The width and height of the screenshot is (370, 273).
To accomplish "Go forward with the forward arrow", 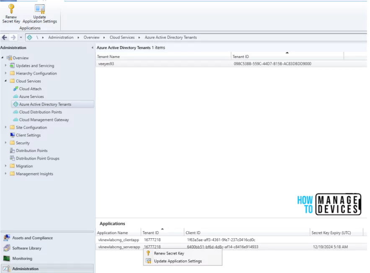I will pos(13,37).
